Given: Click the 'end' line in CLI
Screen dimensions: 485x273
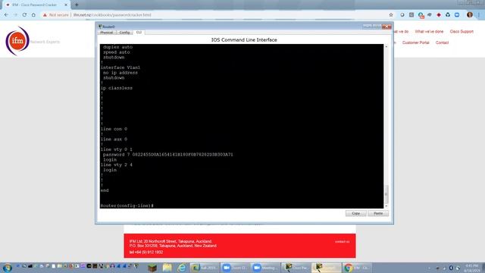Looking at the screenshot, I should 105,190.
